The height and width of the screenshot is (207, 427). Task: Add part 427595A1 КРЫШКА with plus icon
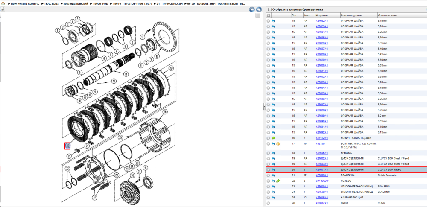[x=269, y=153]
